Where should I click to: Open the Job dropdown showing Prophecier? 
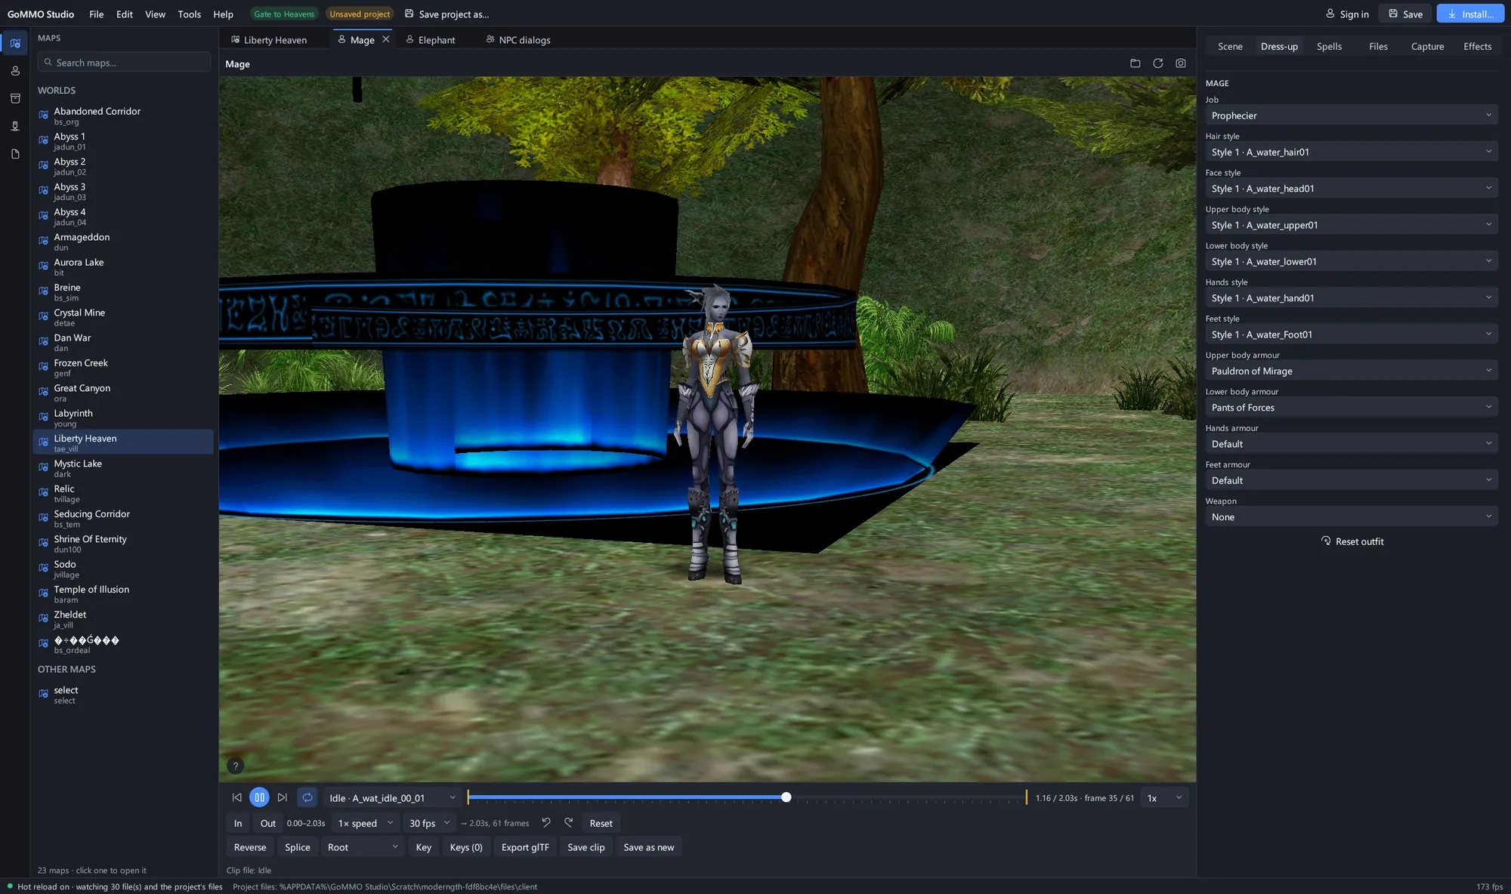pyautogui.click(x=1351, y=116)
